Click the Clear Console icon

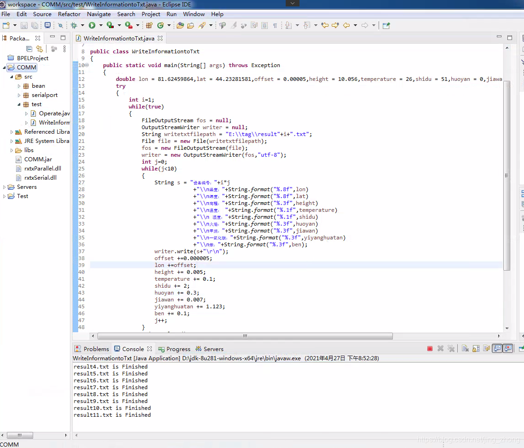[465, 348]
